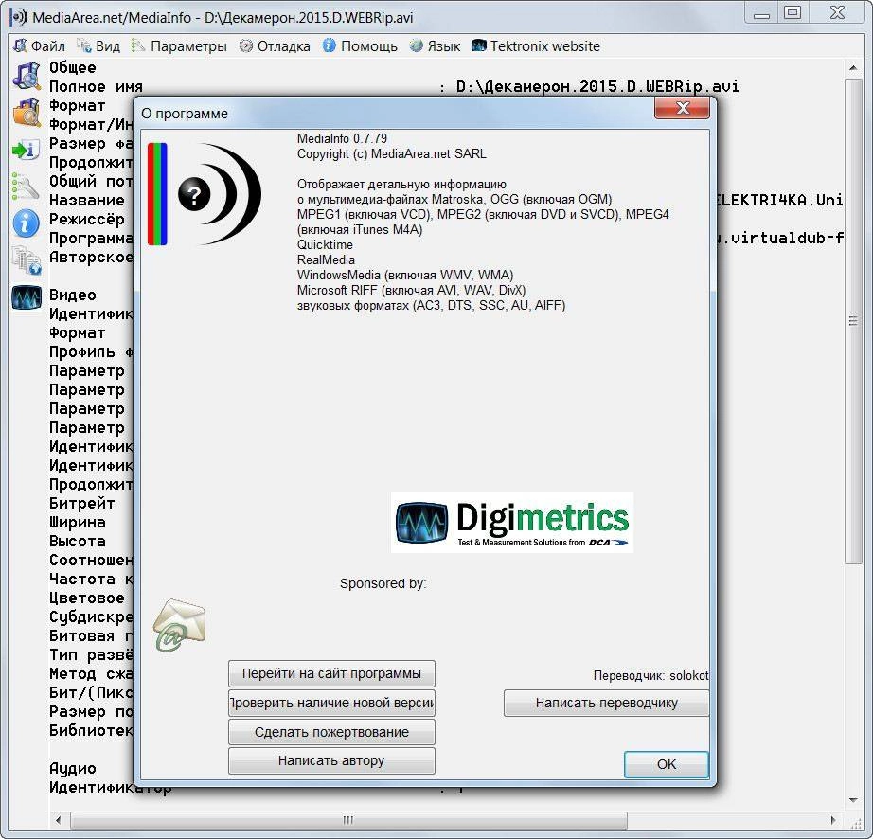Click Сделать пожертвование button

coord(331,732)
